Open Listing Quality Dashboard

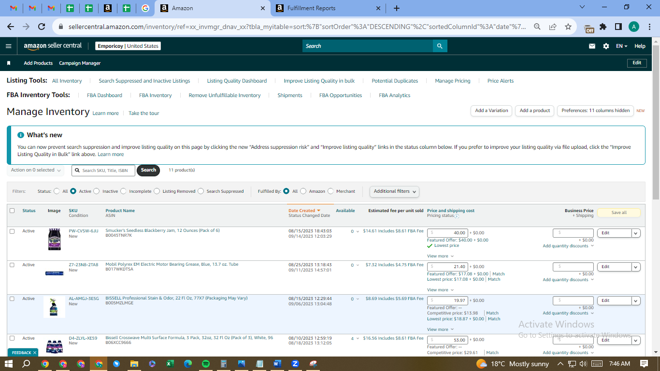click(x=237, y=81)
